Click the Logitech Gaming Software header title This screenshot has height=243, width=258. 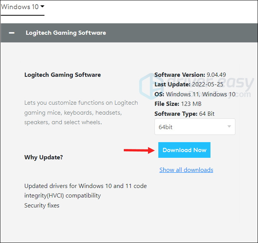coord(66,33)
